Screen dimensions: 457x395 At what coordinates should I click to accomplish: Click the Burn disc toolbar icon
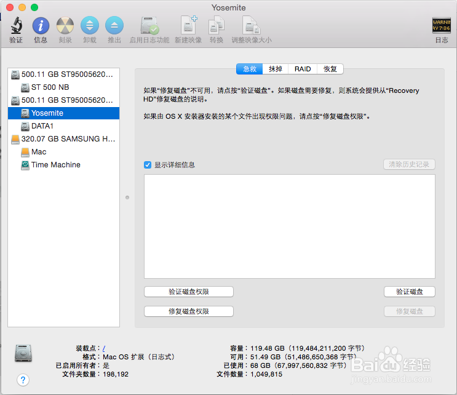[x=65, y=25]
